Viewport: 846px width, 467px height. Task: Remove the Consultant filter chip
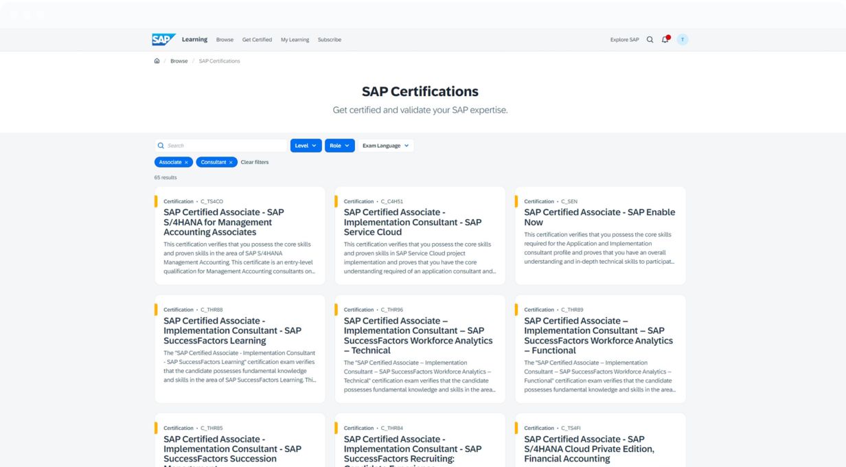(231, 163)
